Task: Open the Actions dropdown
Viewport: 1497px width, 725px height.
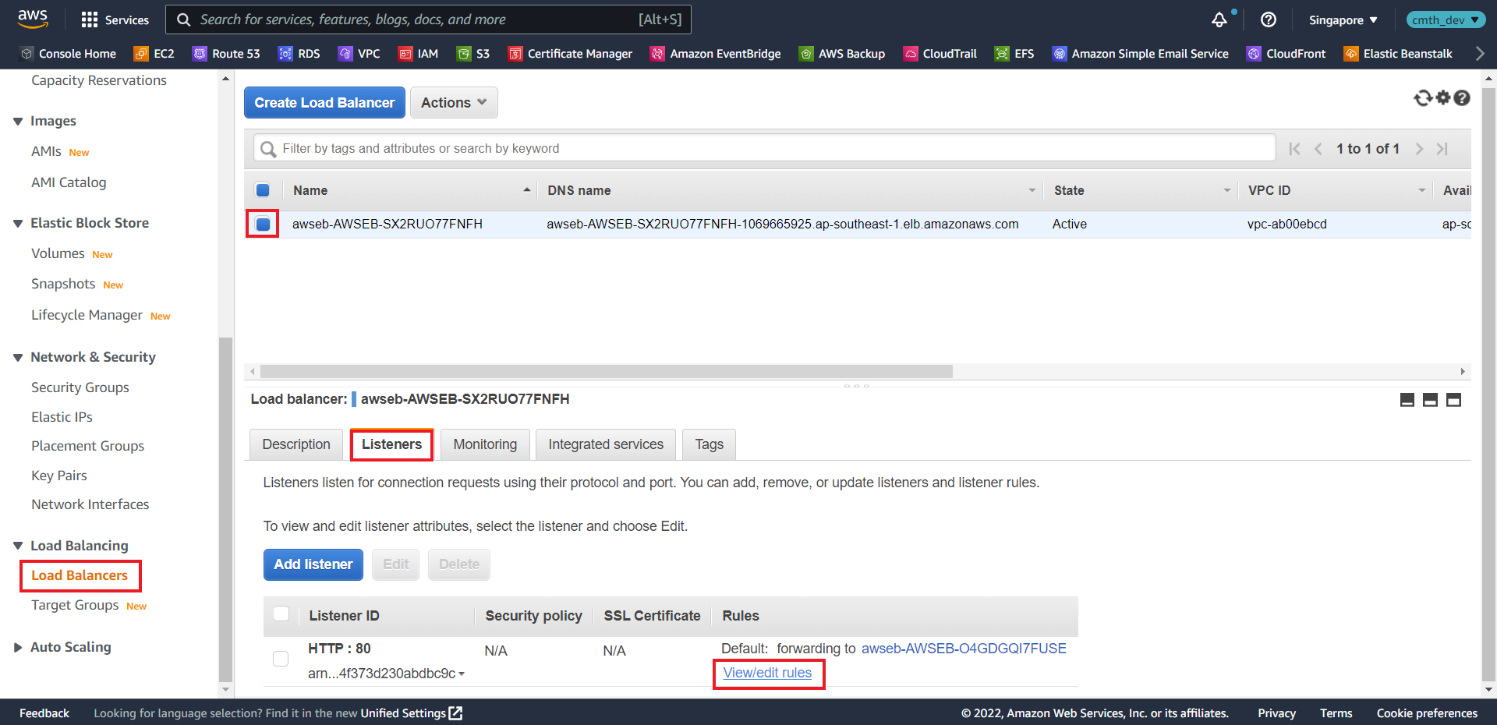Action: (x=453, y=102)
